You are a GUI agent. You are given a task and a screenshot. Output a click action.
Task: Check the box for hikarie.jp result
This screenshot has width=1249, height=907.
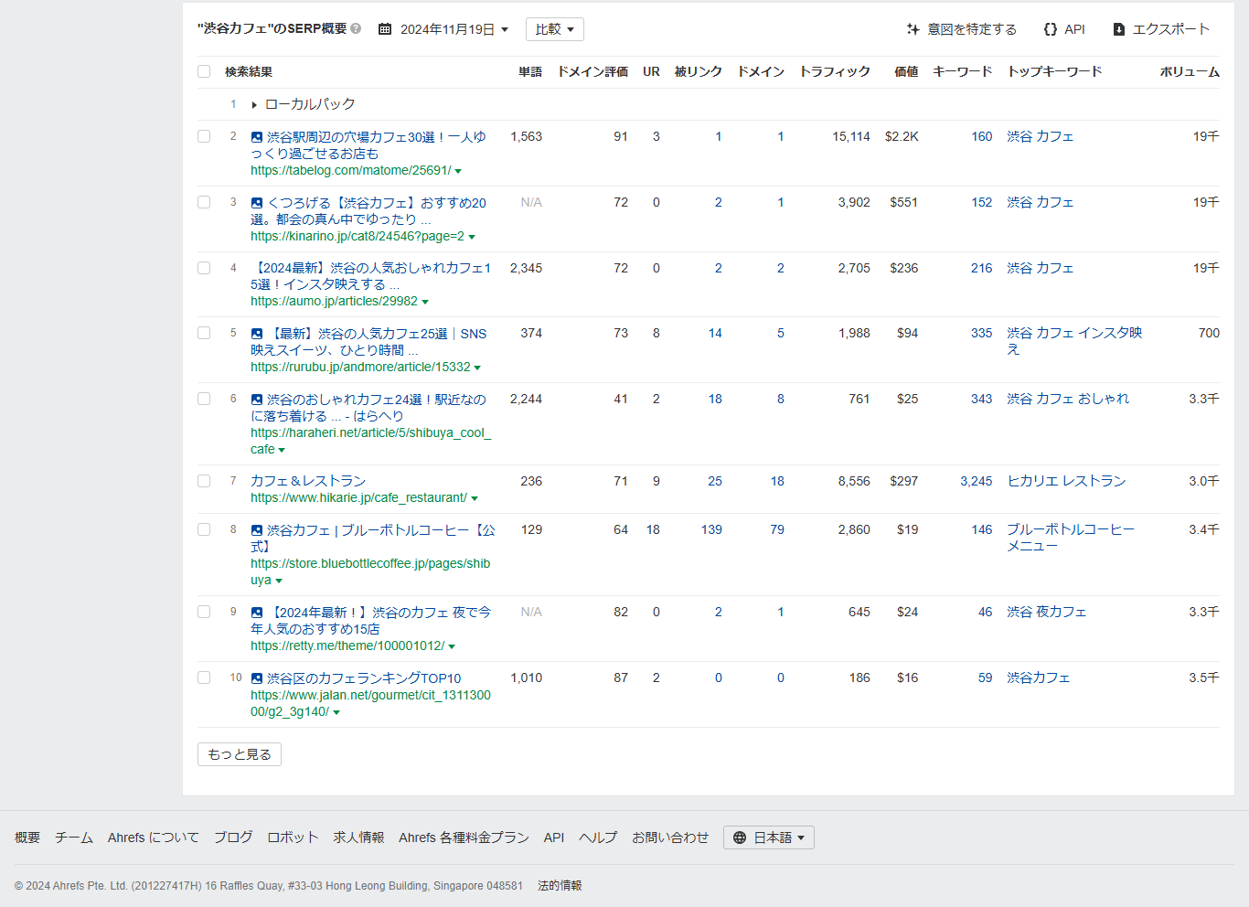coord(204,481)
